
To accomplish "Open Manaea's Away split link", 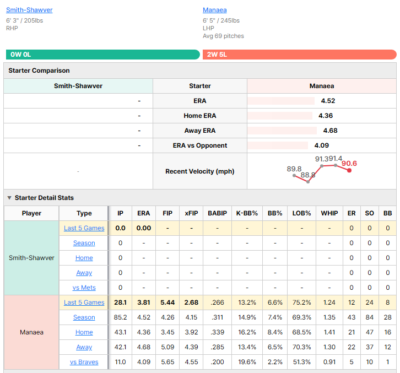I will click(x=84, y=347).
